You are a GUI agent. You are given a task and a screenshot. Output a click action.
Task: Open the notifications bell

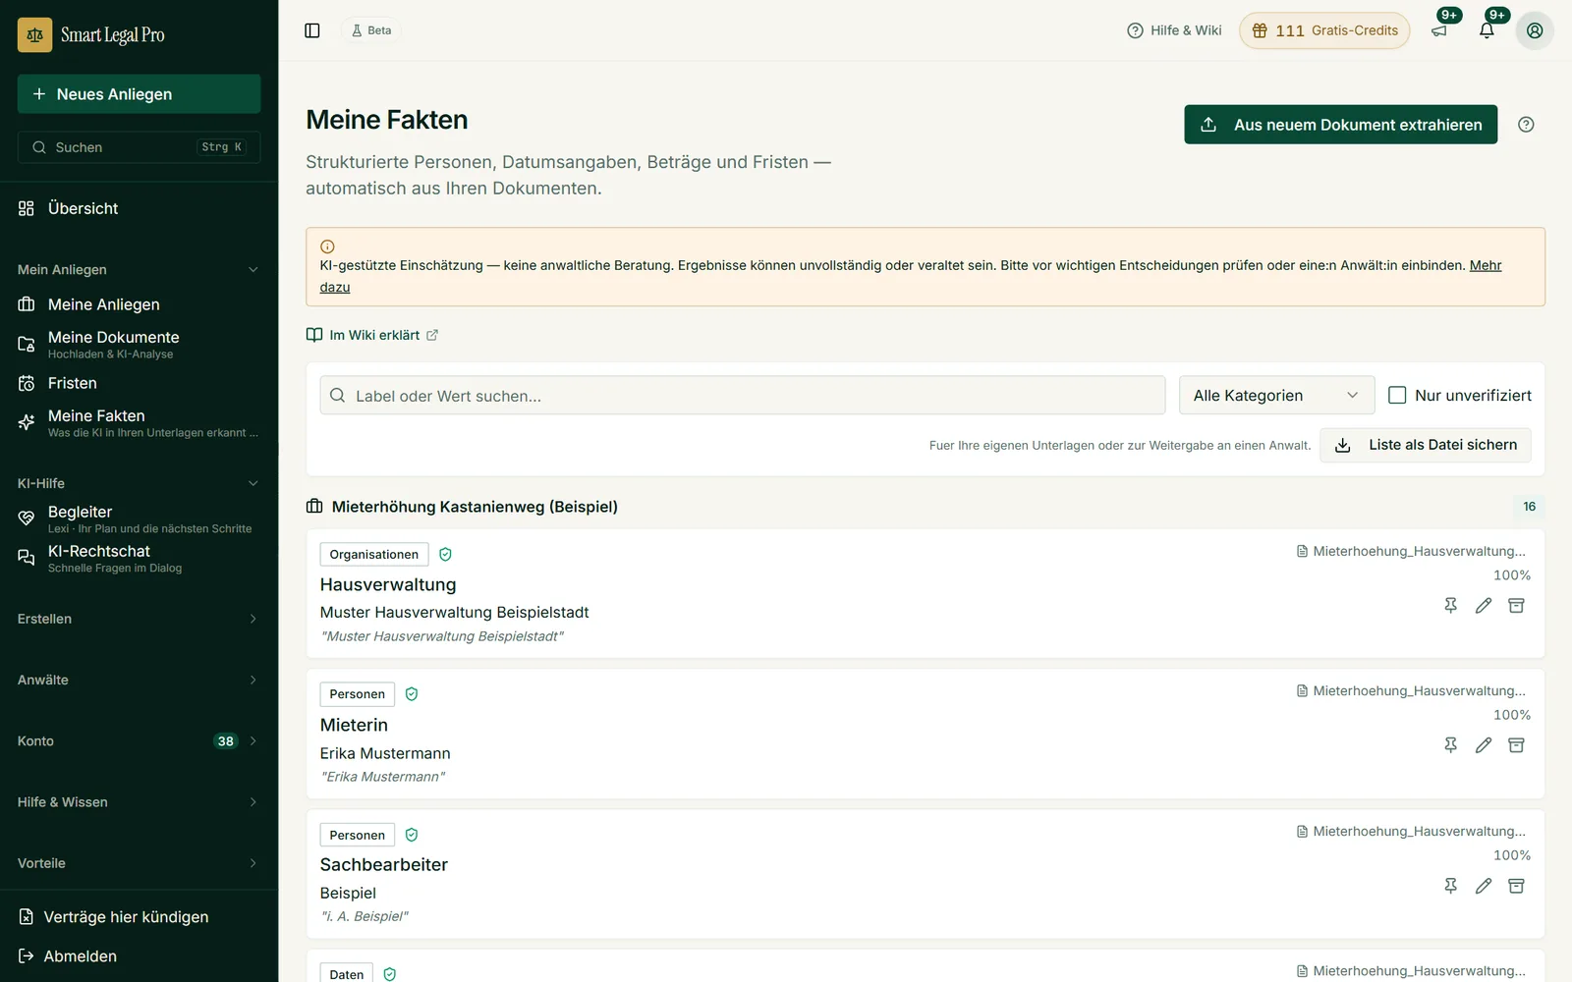tap(1487, 30)
